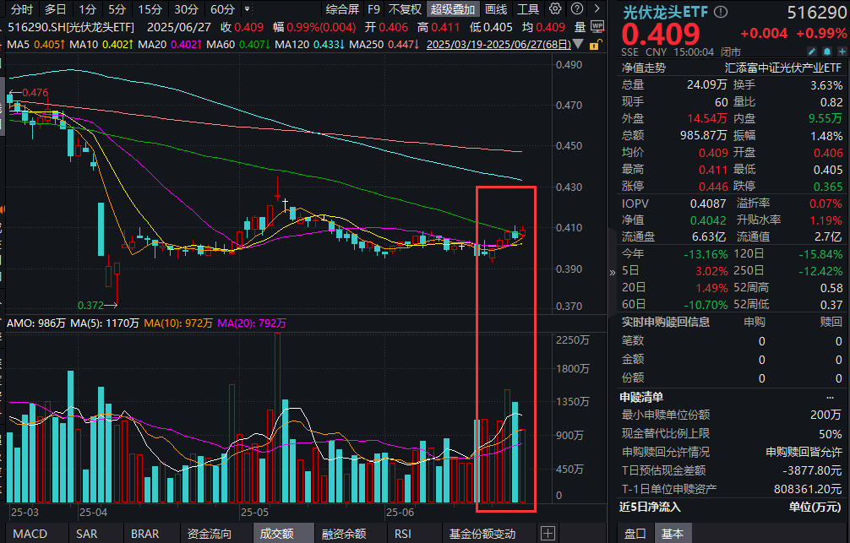Screen dimensions: 850x543
Task: Switch to the 盘口 tab
Action: [635, 533]
